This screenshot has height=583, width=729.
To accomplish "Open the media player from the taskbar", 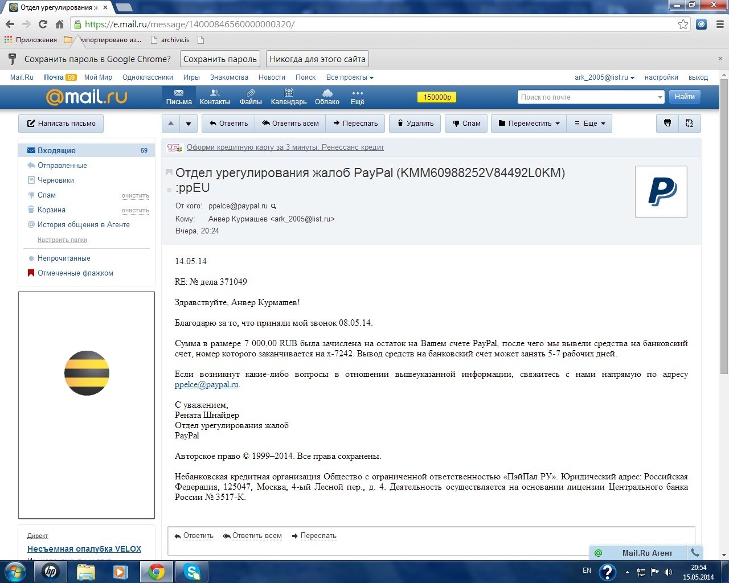I will click(121, 571).
